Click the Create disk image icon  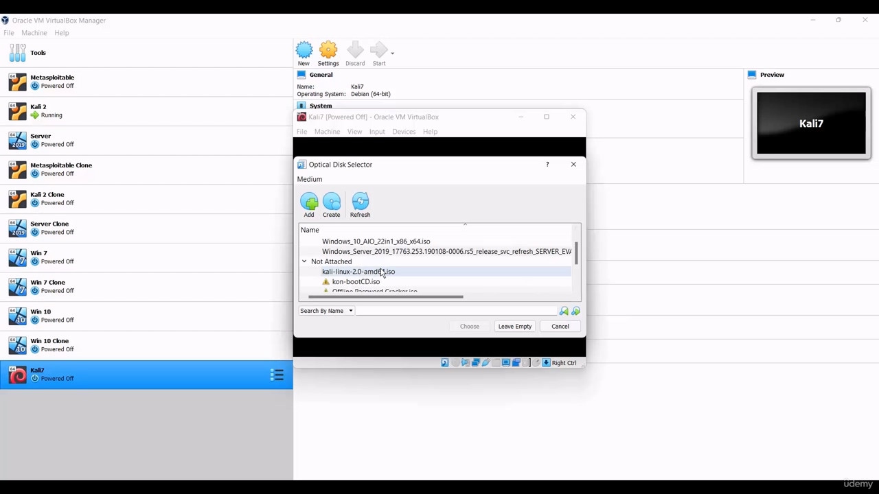tap(332, 202)
